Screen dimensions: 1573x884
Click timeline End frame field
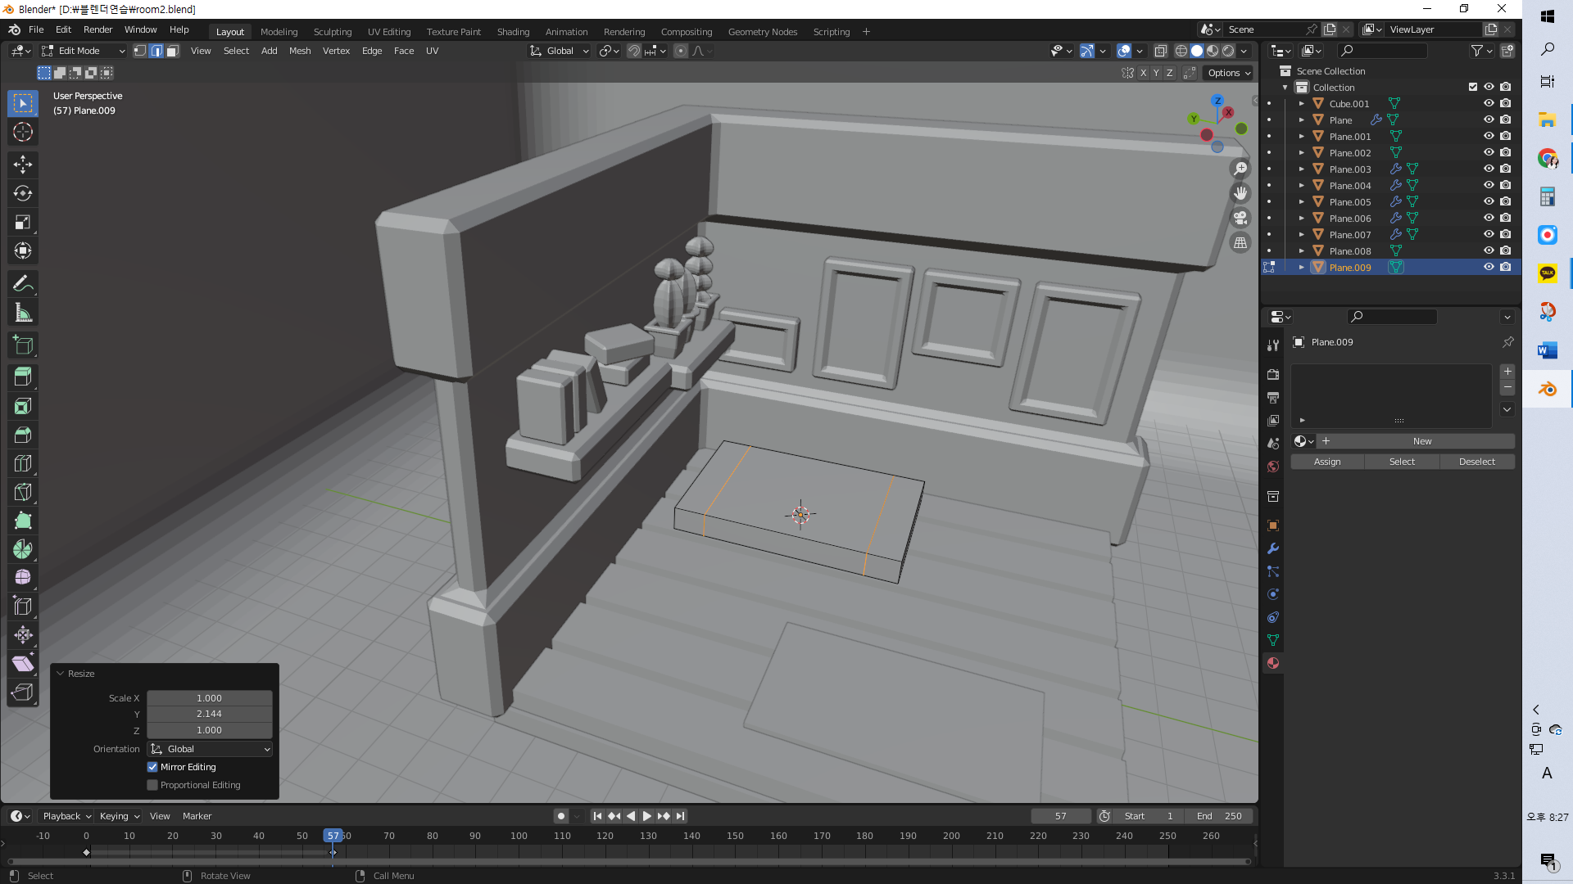tap(1219, 816)
